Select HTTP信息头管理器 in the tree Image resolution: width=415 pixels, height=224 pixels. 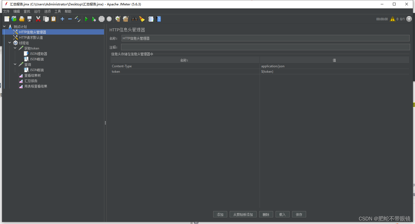tap(32, 32)
